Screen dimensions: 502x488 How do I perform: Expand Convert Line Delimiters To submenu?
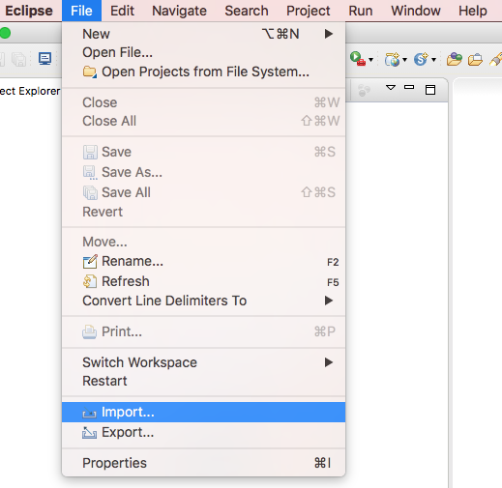coord(203,301)
